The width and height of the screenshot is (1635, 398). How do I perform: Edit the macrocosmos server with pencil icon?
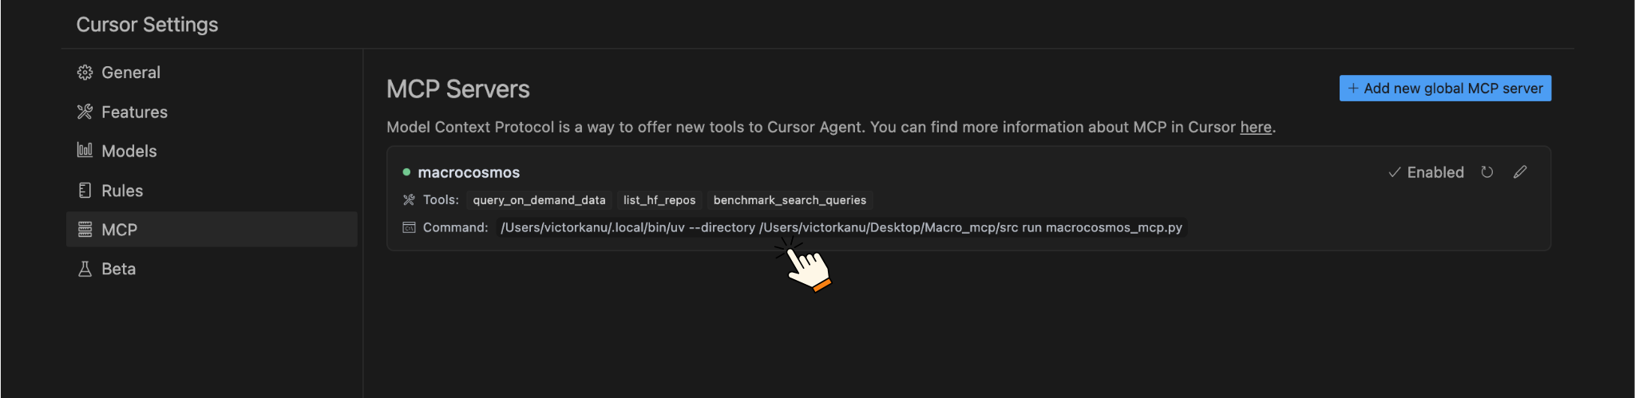pos(1520,172)
